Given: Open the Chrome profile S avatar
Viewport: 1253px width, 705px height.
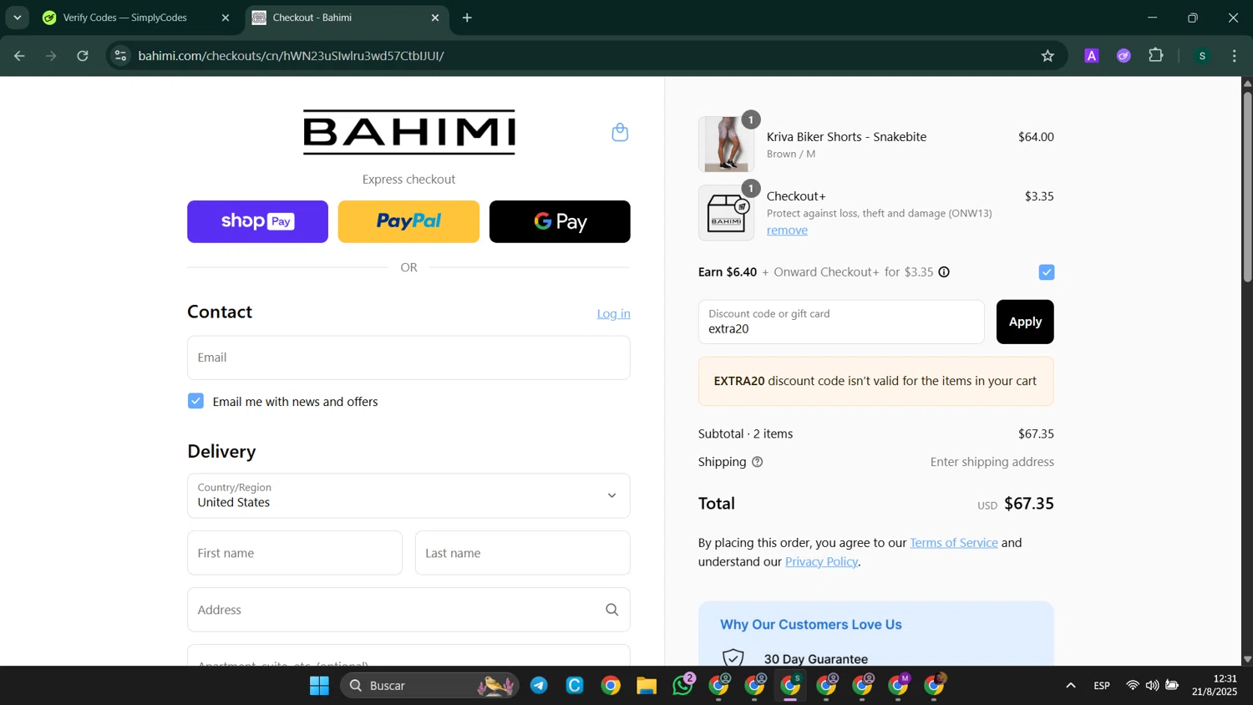Looking at the screenshot, I should [x=1202, y=56].
